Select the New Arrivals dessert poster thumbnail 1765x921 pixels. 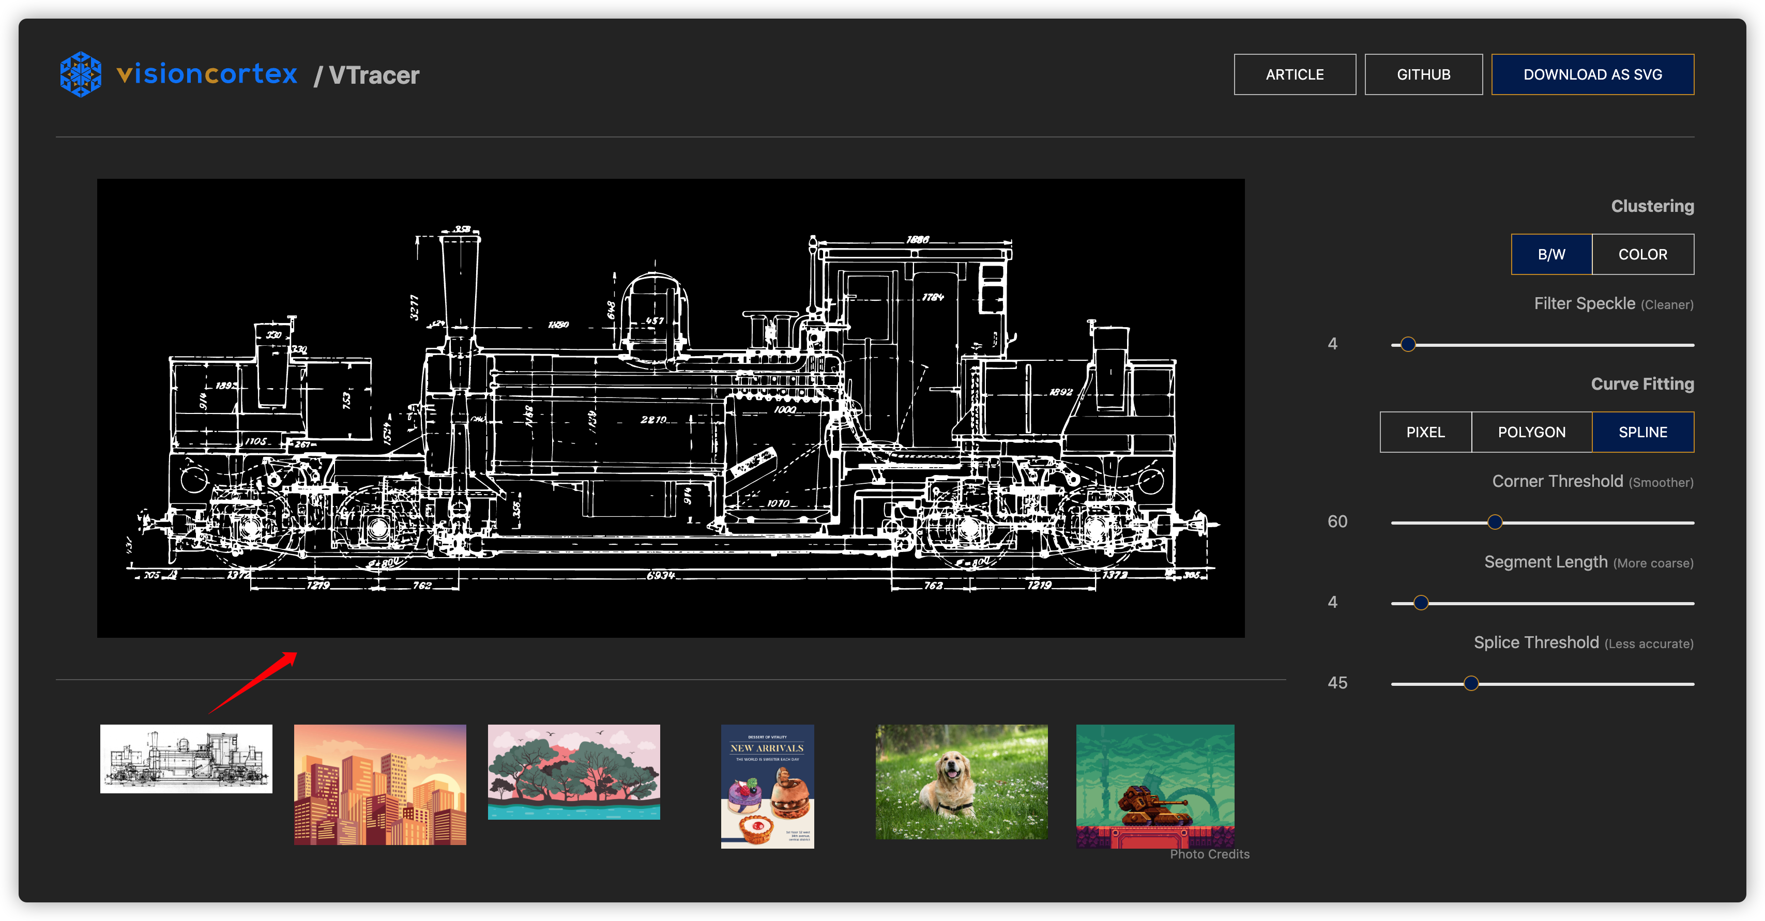[x=767, y=786]
